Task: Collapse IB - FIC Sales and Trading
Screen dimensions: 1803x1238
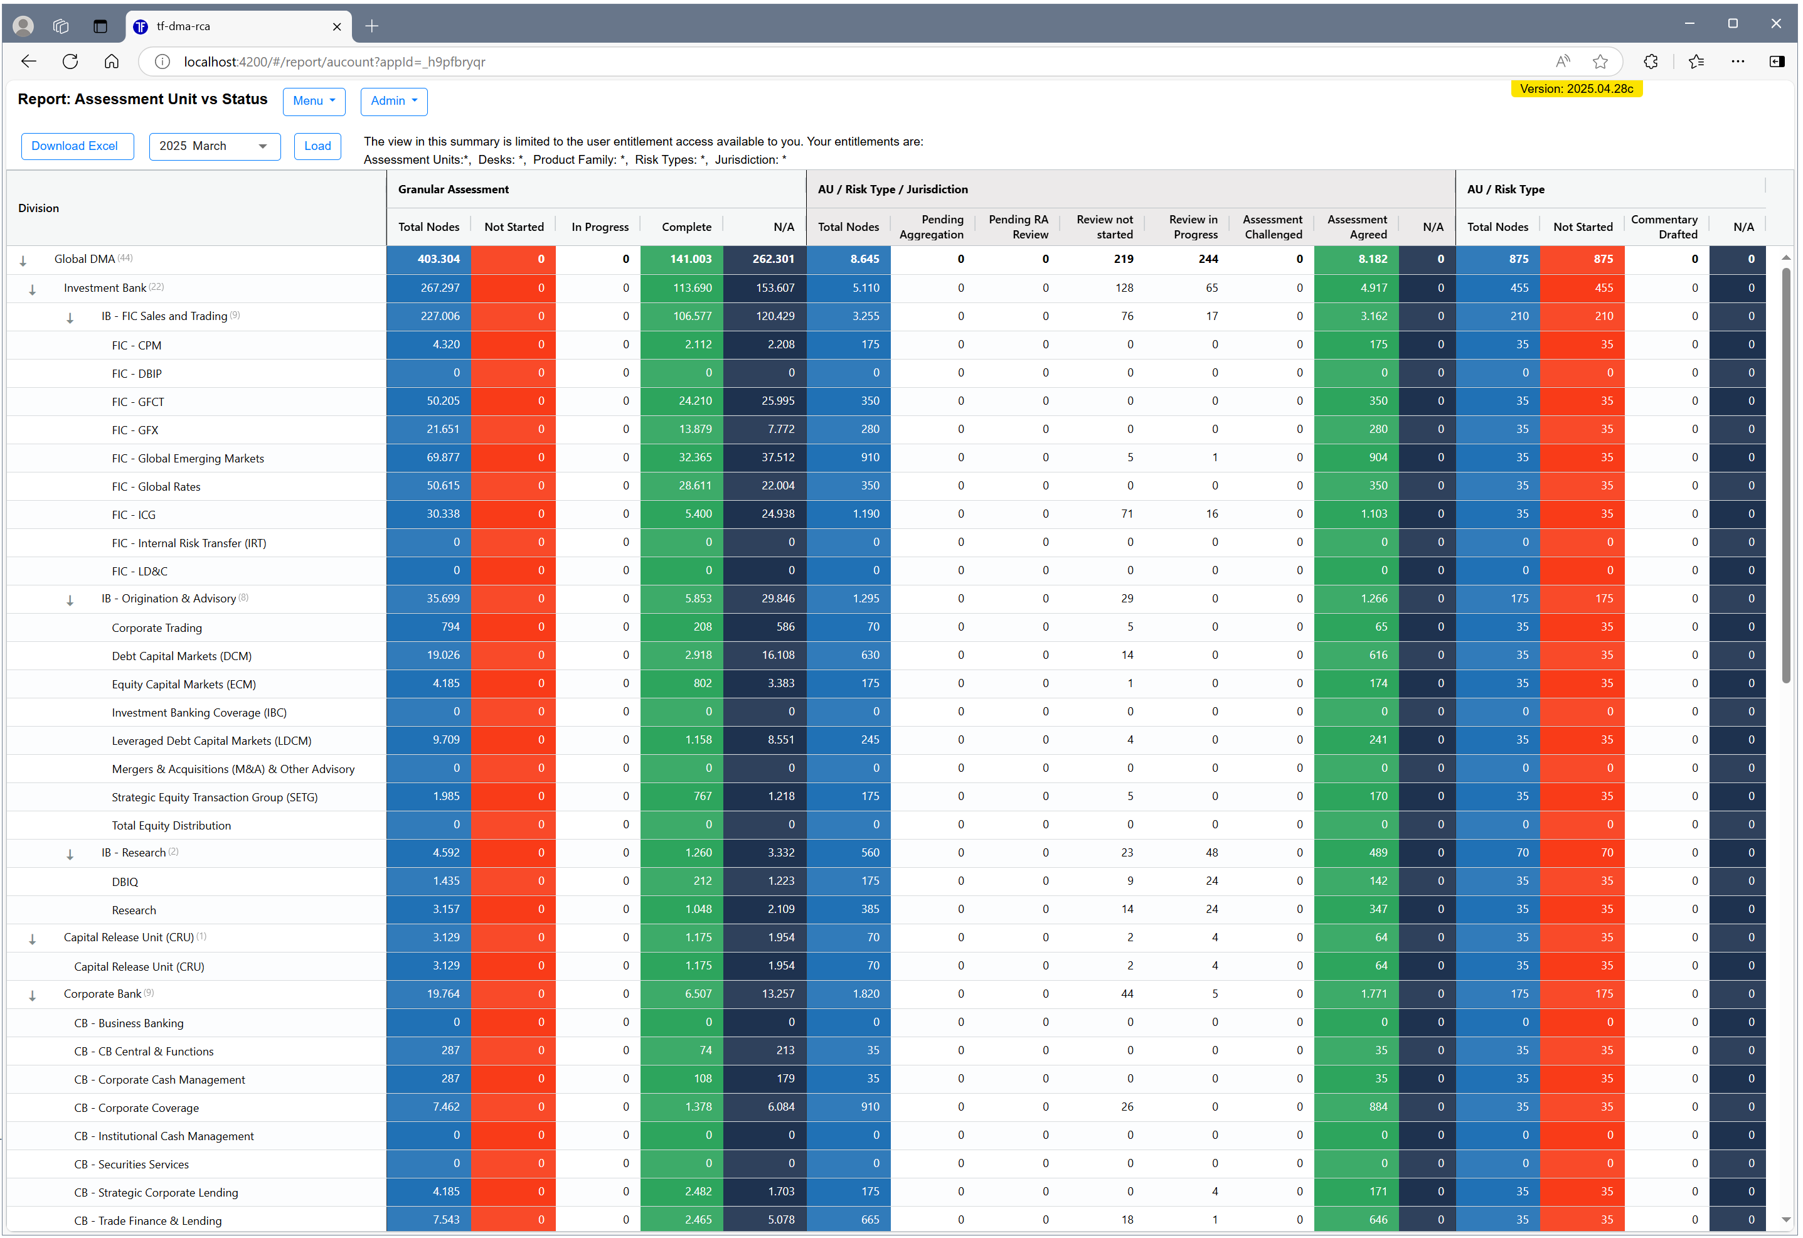Action: [70, 318]
